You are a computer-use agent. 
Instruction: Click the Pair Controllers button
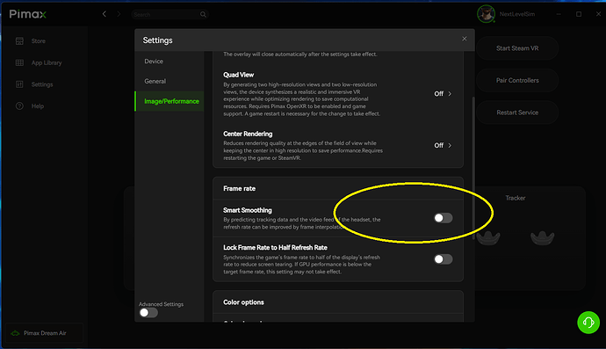[517, 81]
